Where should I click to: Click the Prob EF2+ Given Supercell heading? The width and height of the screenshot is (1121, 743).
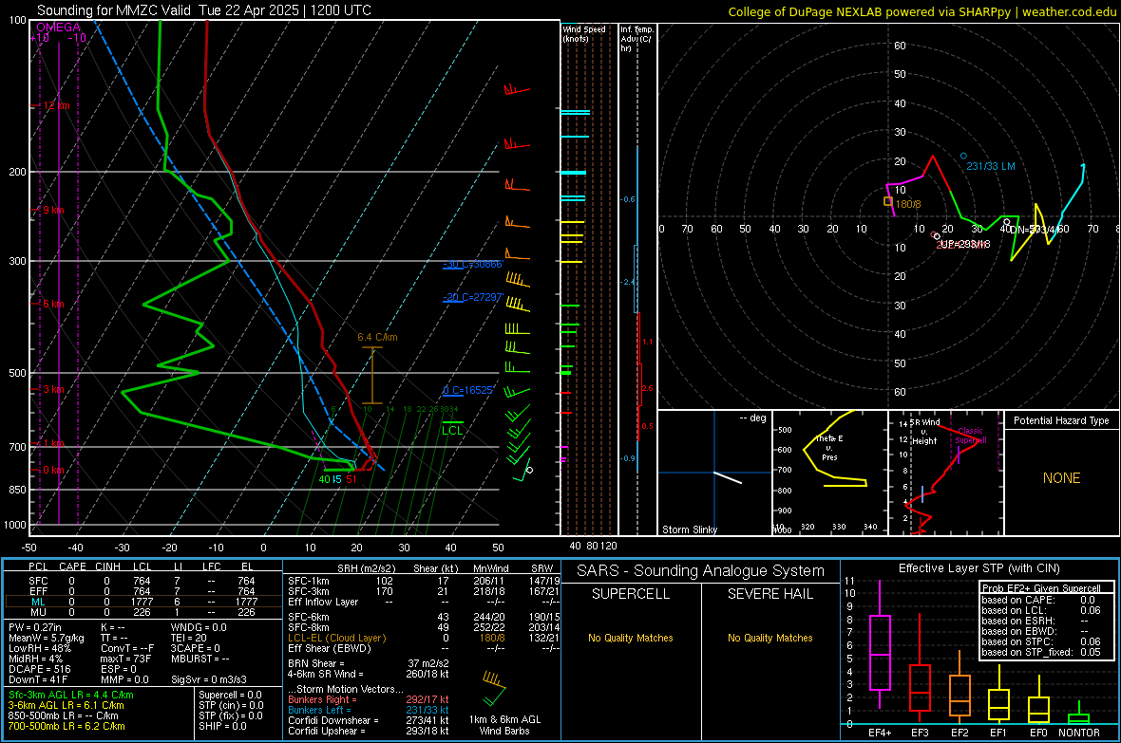[x=1041, y=588]
